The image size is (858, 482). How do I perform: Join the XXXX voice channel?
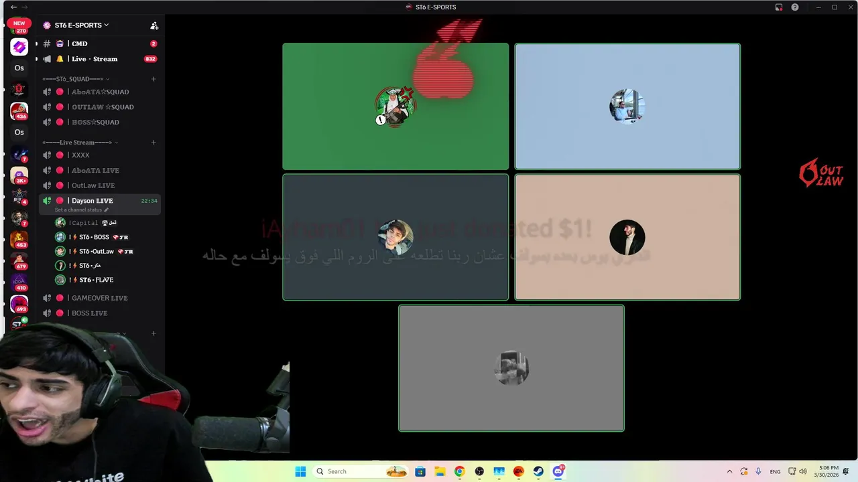[x=99, y=155]
